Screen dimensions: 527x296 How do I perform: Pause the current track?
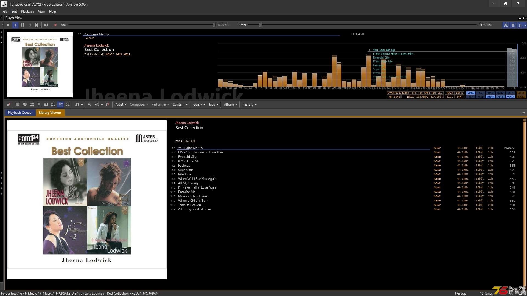pyautogui.click(x=23, y=25)
